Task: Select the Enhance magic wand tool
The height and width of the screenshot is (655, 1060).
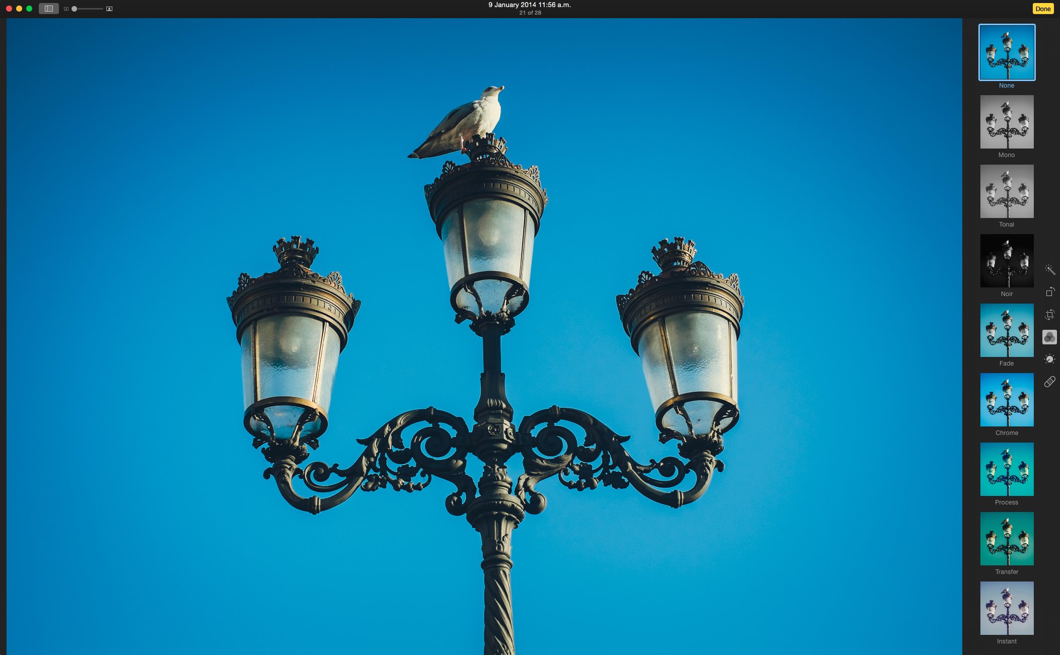Action: (x=1049, y=270)
